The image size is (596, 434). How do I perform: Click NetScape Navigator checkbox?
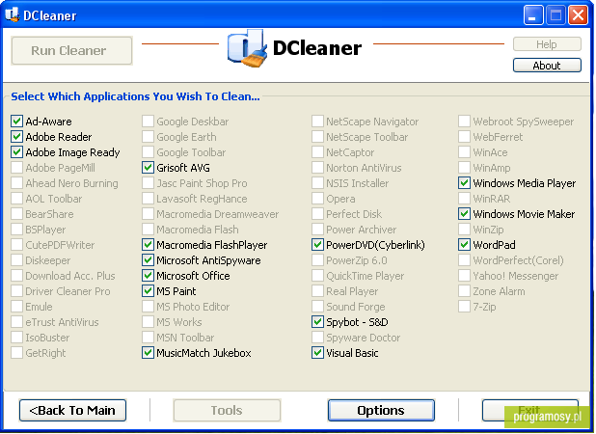317,122
